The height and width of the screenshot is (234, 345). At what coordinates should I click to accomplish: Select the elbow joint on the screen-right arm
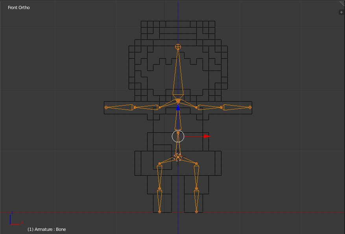(x=221, y=108)
